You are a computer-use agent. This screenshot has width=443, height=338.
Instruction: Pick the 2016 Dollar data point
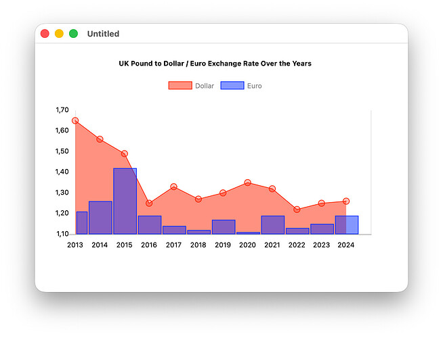pyautogui.click(x=149, y=203)
